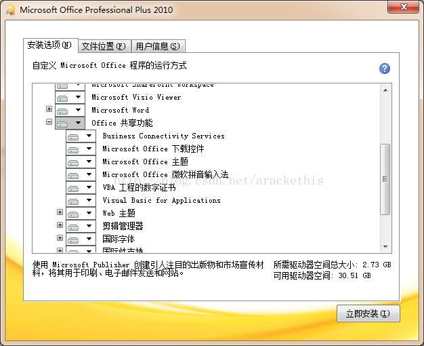Select Microsoft Office 下载控件 label
This screenshot has width=424, height=346.
click(153, 149)
